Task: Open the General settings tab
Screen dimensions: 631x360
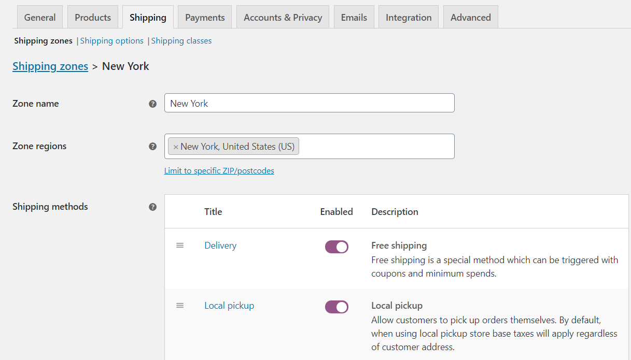Action: (x=39, y=17)
